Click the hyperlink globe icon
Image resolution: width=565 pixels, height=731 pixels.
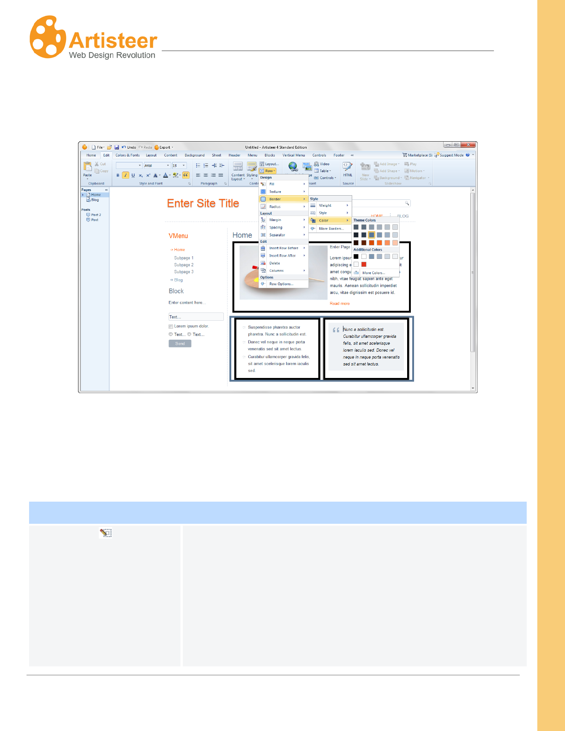[x=293, y=167]
